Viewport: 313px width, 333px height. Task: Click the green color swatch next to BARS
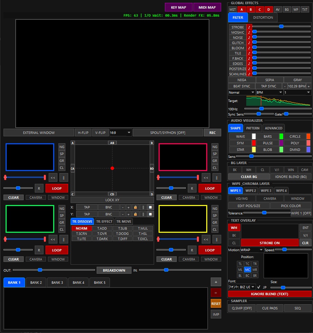pyautogui.click(x=281, y=136)
